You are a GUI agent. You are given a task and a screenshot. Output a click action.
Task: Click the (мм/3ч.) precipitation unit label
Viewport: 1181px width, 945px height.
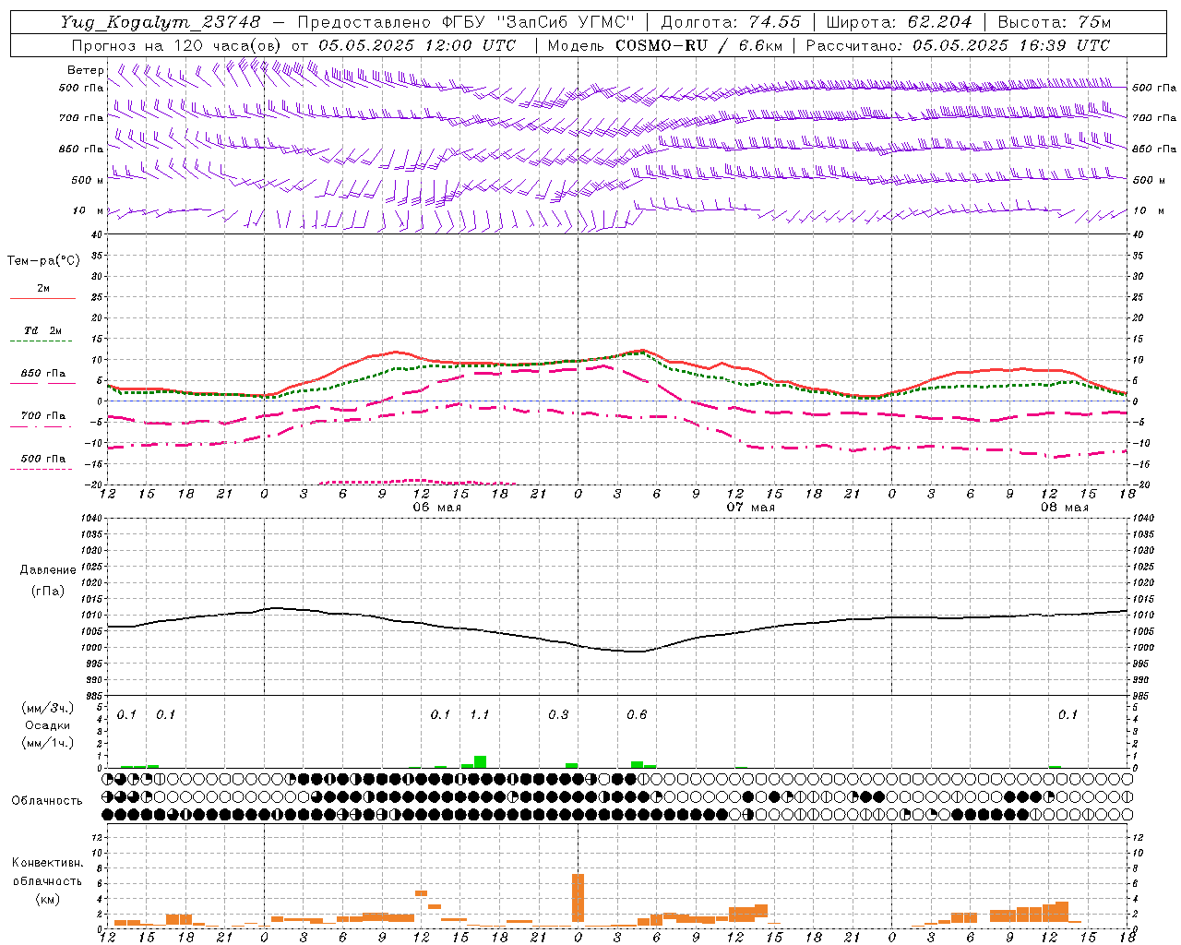tap(48, 709)
